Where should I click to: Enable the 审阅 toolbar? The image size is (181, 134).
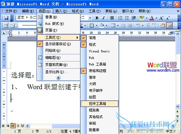[100, 123]
